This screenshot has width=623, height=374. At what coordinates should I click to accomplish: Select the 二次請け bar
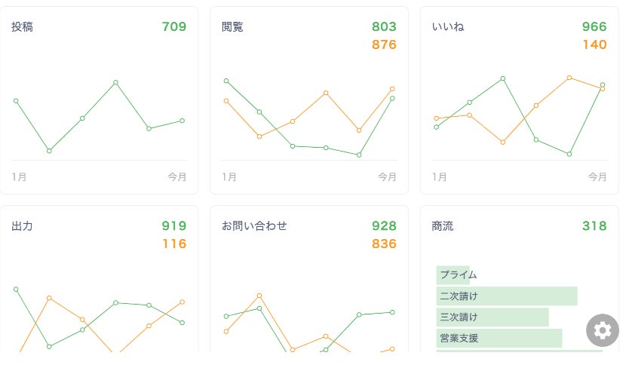(x=506, y=296)
